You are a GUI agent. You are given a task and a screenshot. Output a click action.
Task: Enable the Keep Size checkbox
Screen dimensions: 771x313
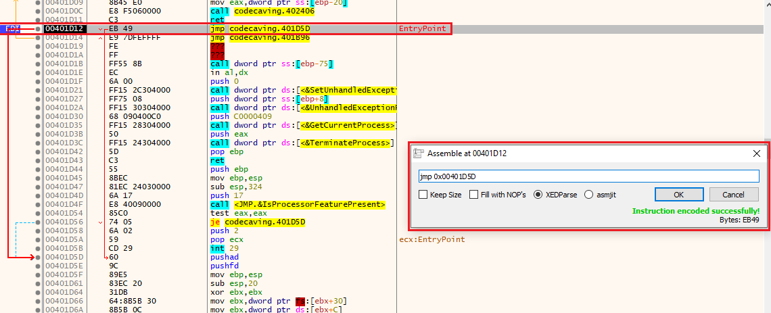pos(440,195)
